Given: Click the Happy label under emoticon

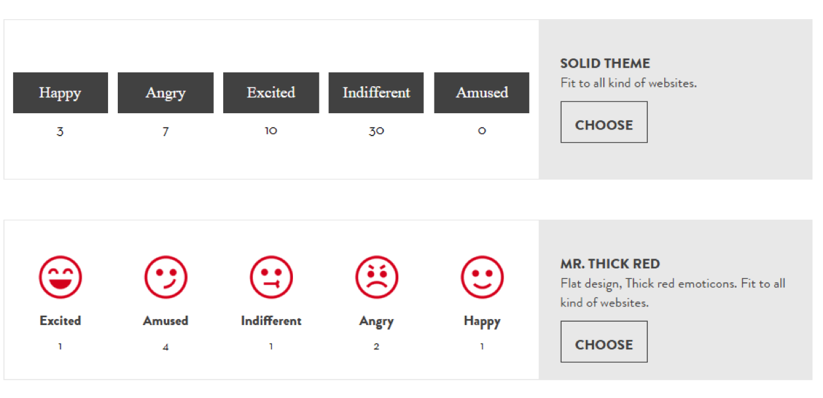Looking at the screenshot, I should point(482,322).
